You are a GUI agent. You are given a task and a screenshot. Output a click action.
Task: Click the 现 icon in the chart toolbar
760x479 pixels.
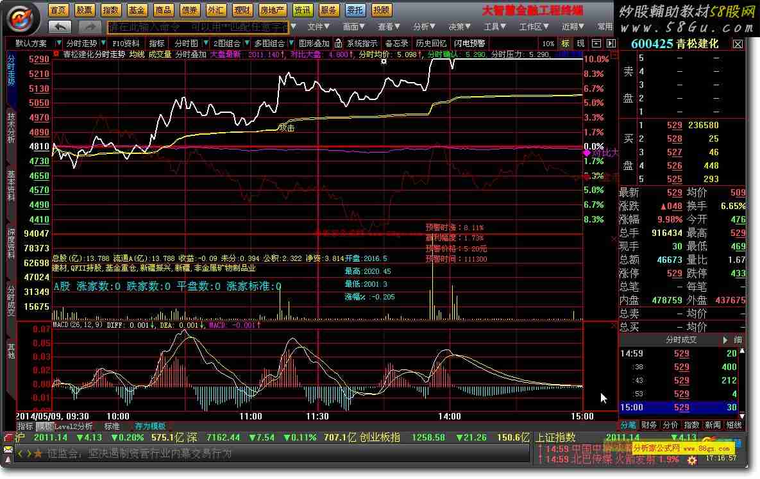[x=580, y=43]
